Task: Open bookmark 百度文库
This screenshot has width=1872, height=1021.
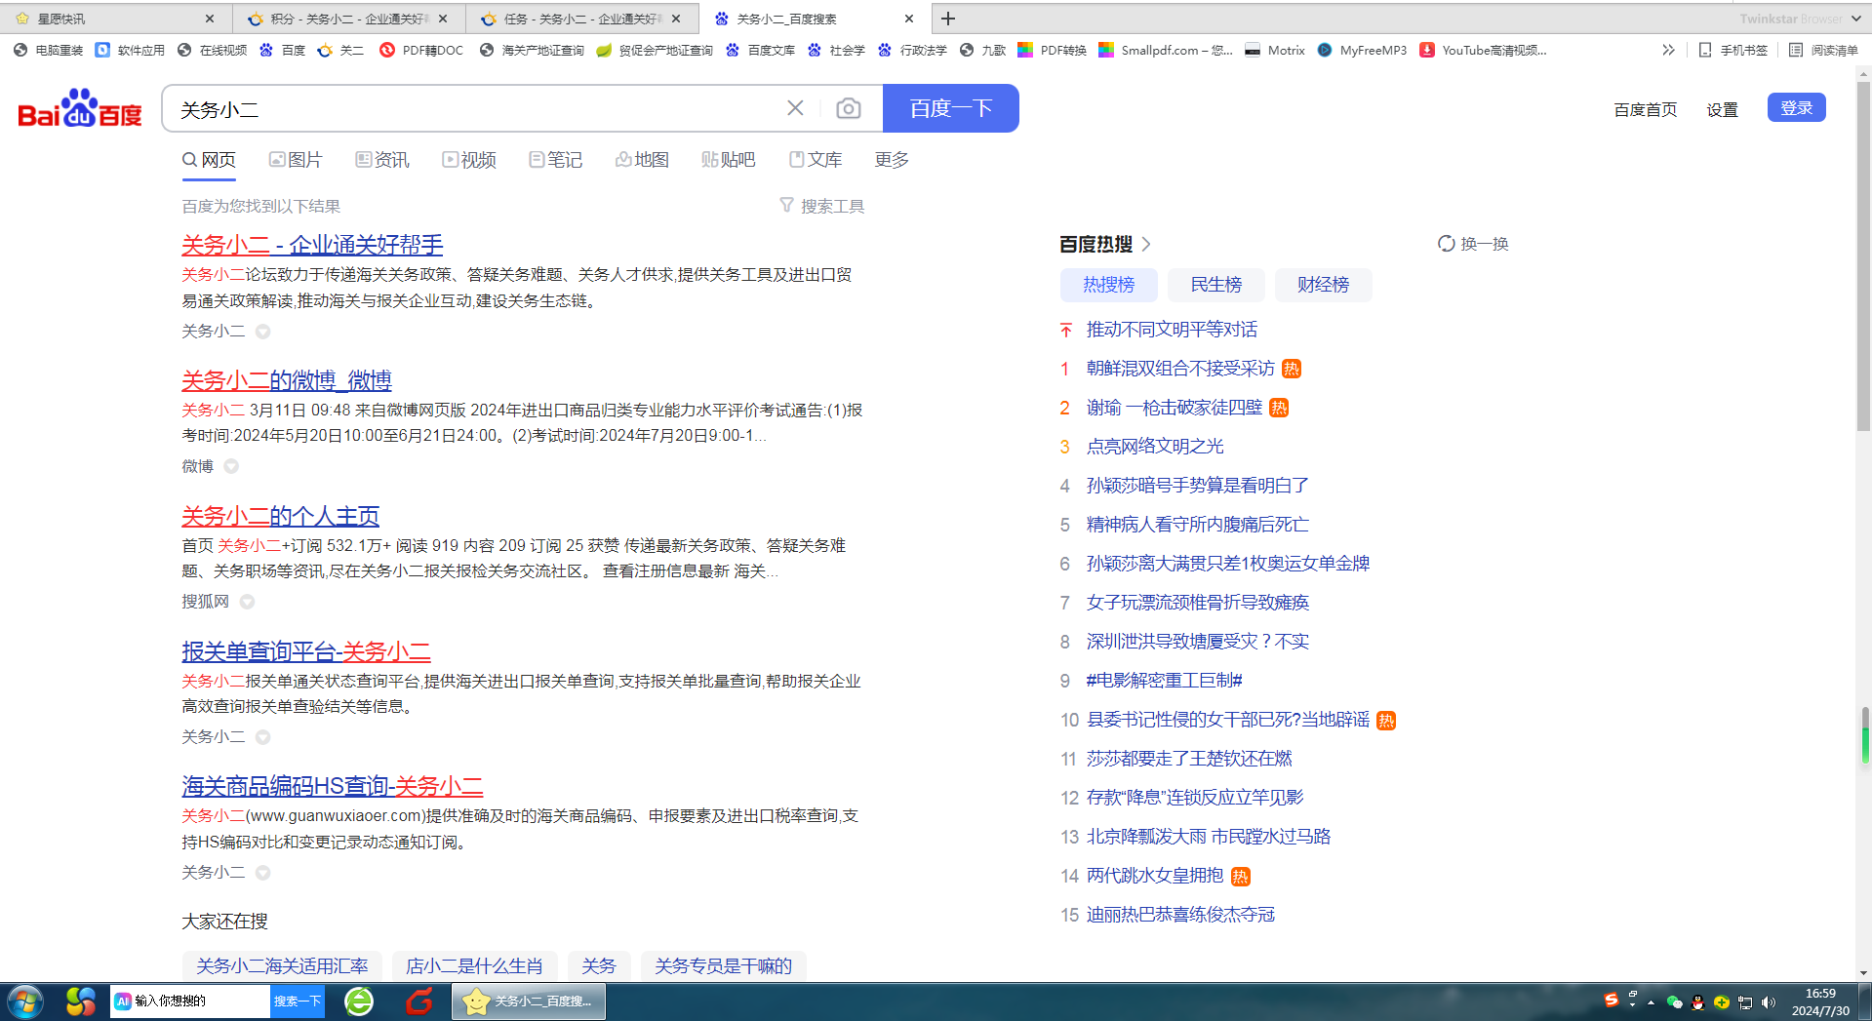Action: coord(760,50)
